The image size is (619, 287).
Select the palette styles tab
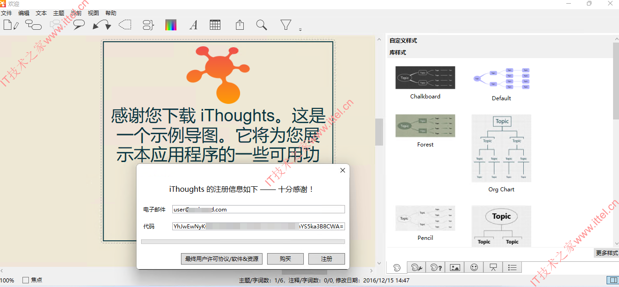tap(397, 267)
